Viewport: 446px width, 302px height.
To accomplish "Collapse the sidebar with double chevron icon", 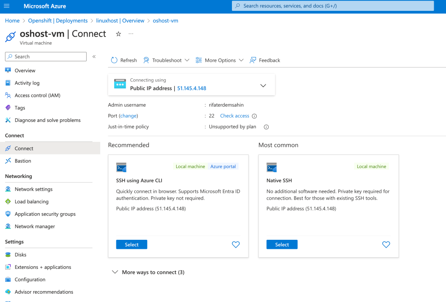I will [94, 57].
